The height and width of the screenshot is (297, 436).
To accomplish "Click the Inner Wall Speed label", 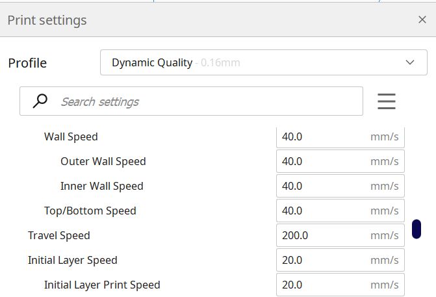I will click(102, 186).
